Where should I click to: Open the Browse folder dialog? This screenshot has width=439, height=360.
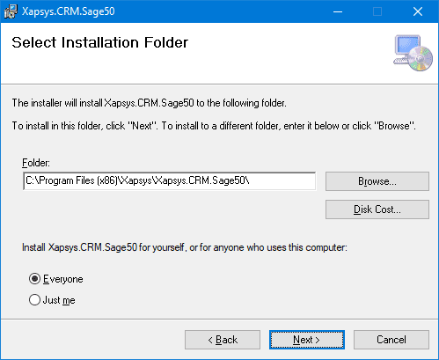[377, 181]
